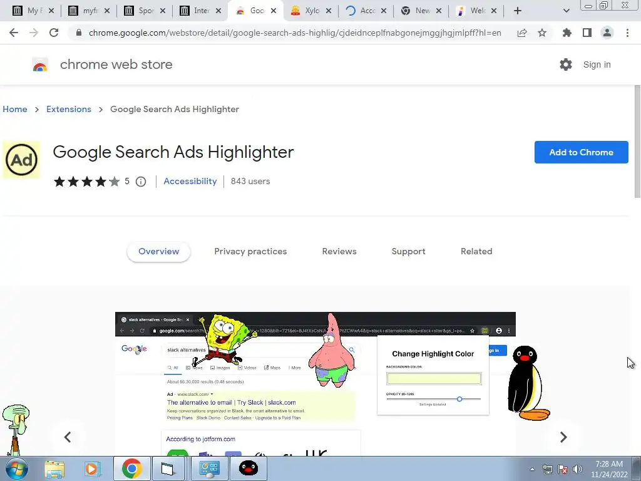Click the 843 users text
641x481 pixels.
coord(250,181)
